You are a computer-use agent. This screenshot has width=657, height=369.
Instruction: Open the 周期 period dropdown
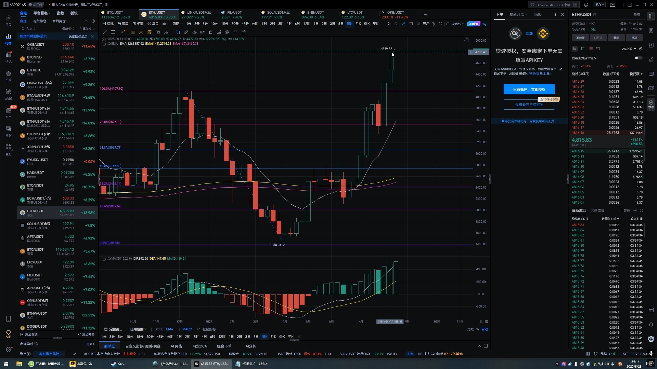pos(177,24)
